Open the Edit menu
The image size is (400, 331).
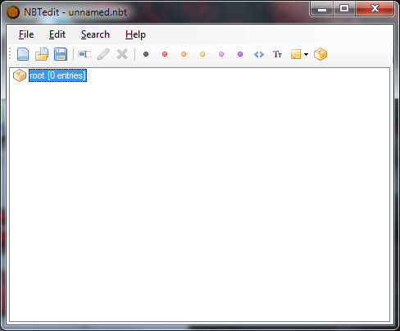pos(57,34)
